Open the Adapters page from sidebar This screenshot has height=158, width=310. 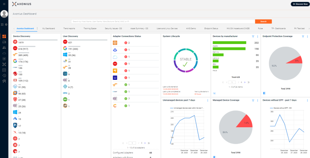pos(4,64)
